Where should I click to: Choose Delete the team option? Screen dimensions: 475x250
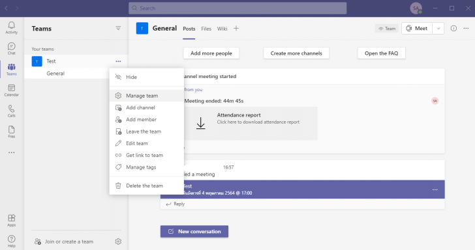tap(147, 186)
